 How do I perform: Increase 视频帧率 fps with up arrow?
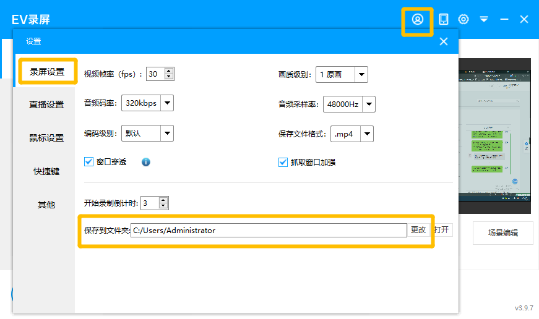[168, 71]
